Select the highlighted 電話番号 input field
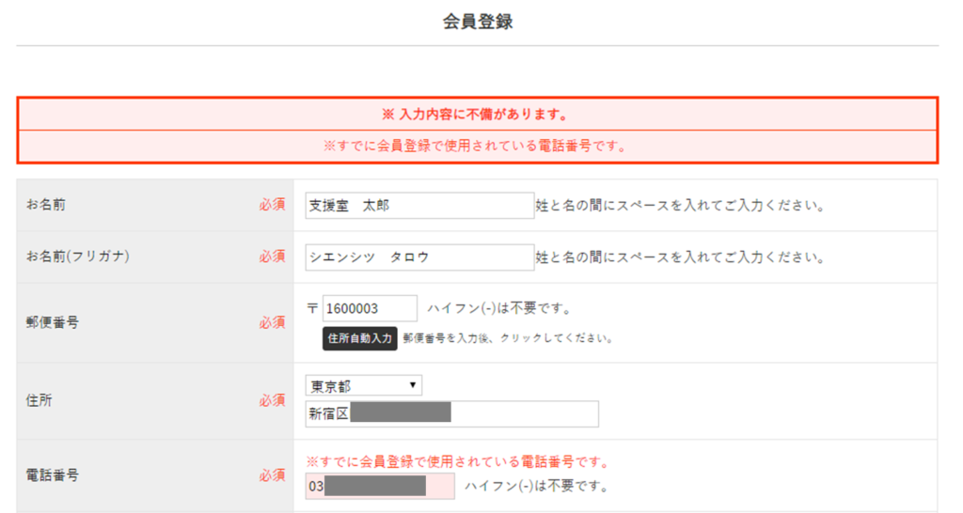This screenshot has height=513, width=963. click(x=380, y=486)
